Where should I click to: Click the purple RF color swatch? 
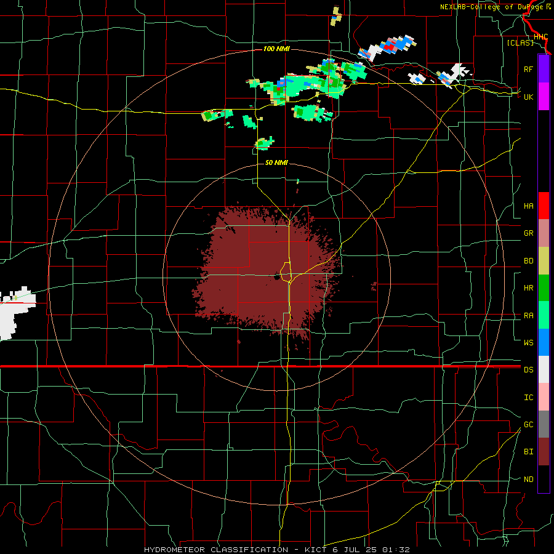pos(544,69)
